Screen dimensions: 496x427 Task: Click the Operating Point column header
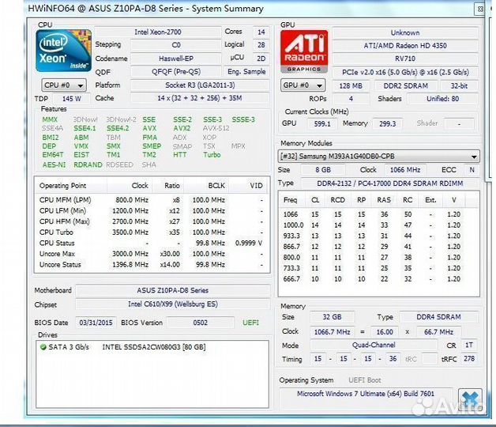point(71,186)
